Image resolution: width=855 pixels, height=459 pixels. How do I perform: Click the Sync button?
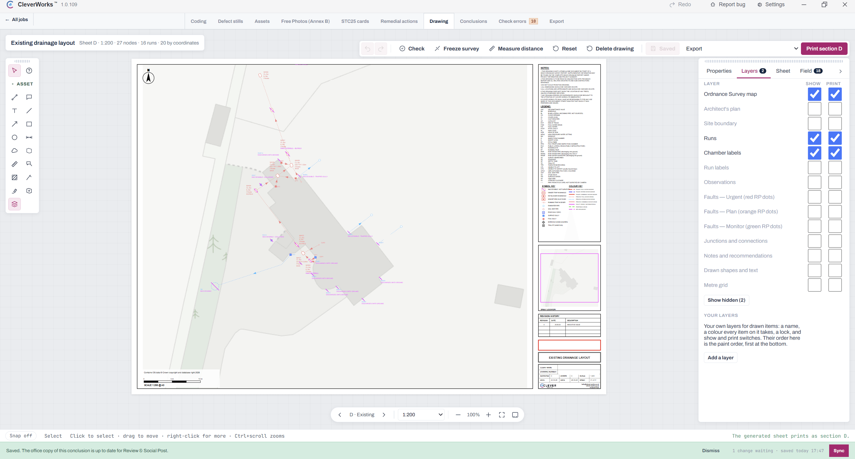pos(839,451)
